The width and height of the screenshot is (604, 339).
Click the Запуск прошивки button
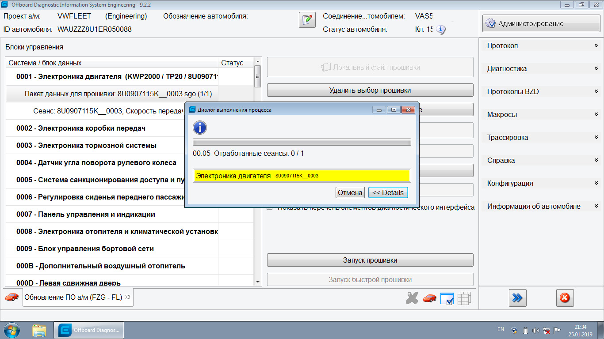point(370,260)
